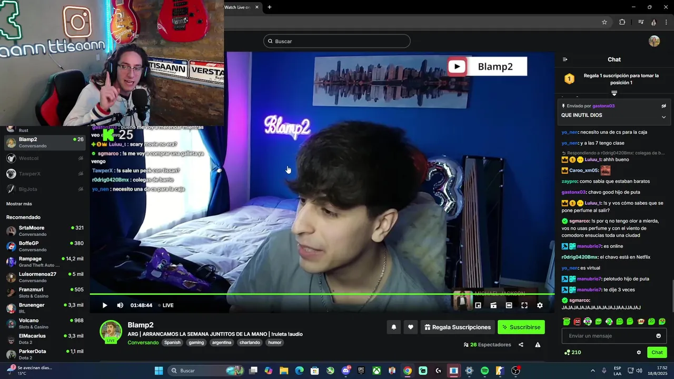Insert the halo emote
The height and width of the screenshot is (379, 674).
pos(566,322)
